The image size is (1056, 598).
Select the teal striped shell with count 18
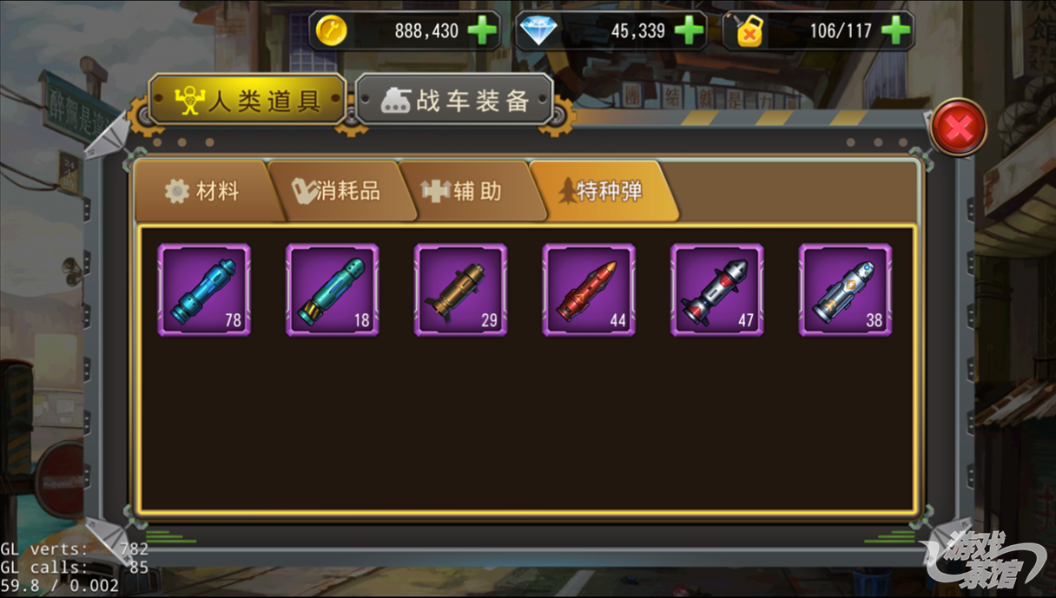pos(333,290)
